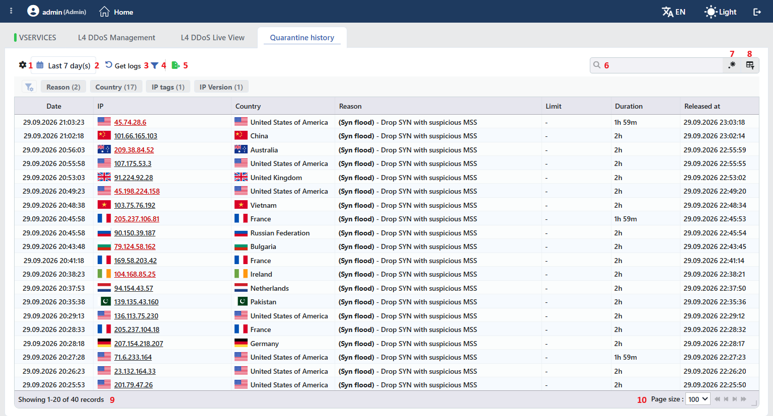Screen dimensions: 773x416
Task: Open the Last 7 day(s) date range picker
Action: (63, 65)
